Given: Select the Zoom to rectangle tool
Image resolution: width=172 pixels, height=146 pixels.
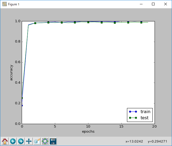Looking at the screenshot, I should 37,141.
